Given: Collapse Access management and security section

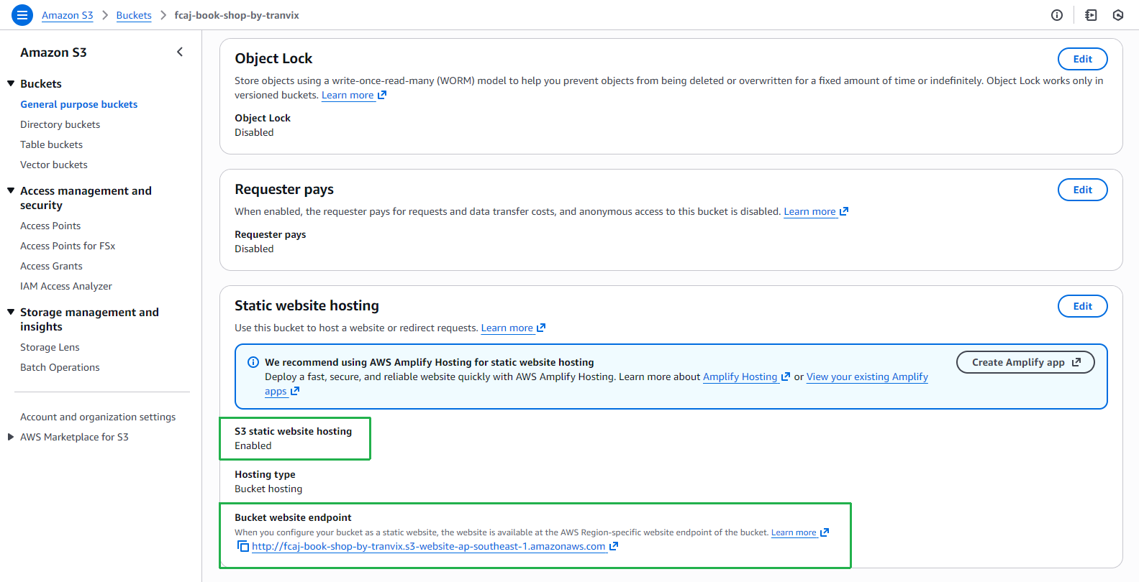Looking at the screenshot, I should pos(11,190).
